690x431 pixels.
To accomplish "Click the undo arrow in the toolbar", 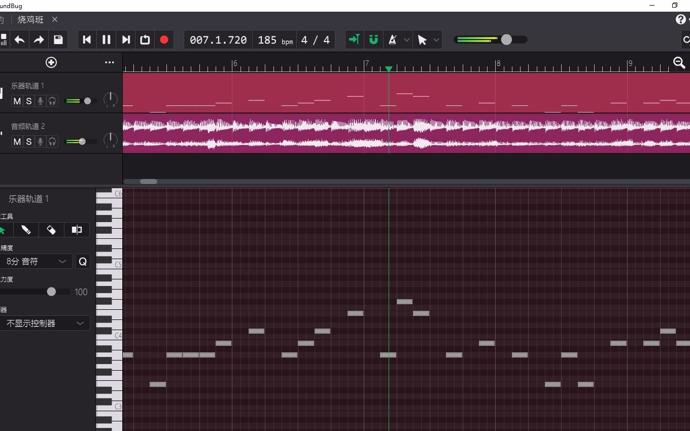I will (x=20, y=40).
